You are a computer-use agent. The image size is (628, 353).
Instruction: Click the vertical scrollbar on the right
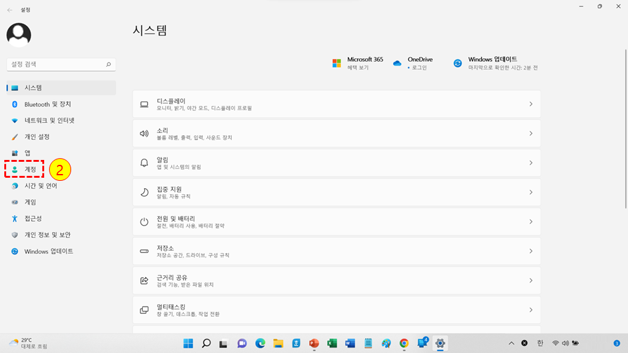tap(626, 129)
